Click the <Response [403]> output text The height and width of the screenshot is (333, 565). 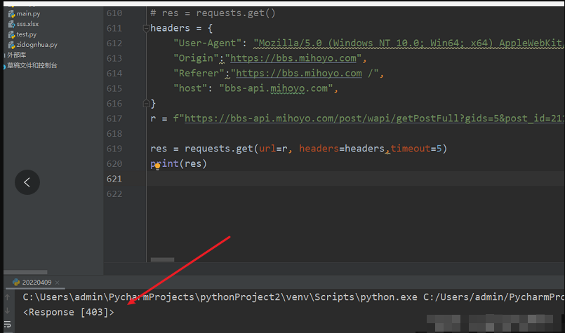pyautogui.click(x=69, y=312)
